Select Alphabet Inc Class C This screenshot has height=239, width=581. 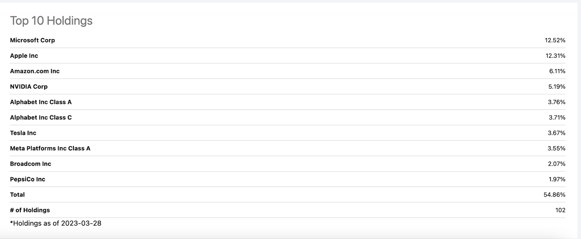point(41,117)
